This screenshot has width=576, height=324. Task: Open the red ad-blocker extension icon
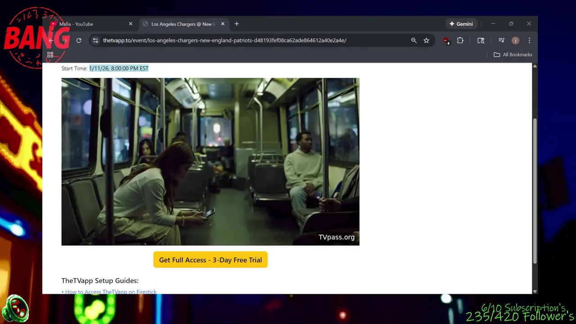[446, 40]
